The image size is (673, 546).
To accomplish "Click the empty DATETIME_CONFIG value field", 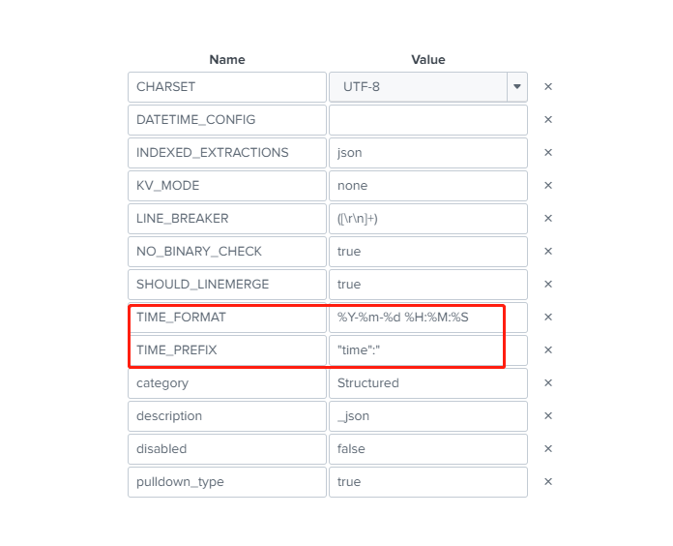I will (427, 120).
